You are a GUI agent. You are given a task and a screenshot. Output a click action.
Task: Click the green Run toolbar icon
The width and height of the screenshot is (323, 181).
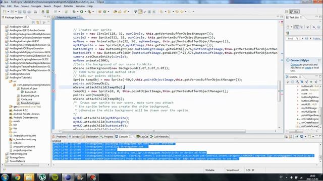82,12
